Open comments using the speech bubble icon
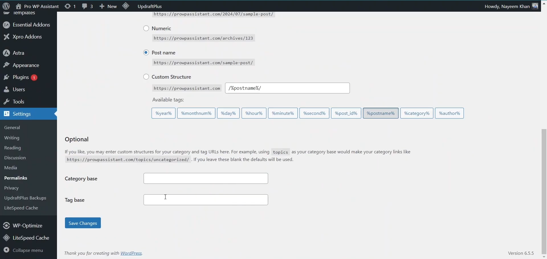This screenshot has height=259, width=547. (85, 6)
